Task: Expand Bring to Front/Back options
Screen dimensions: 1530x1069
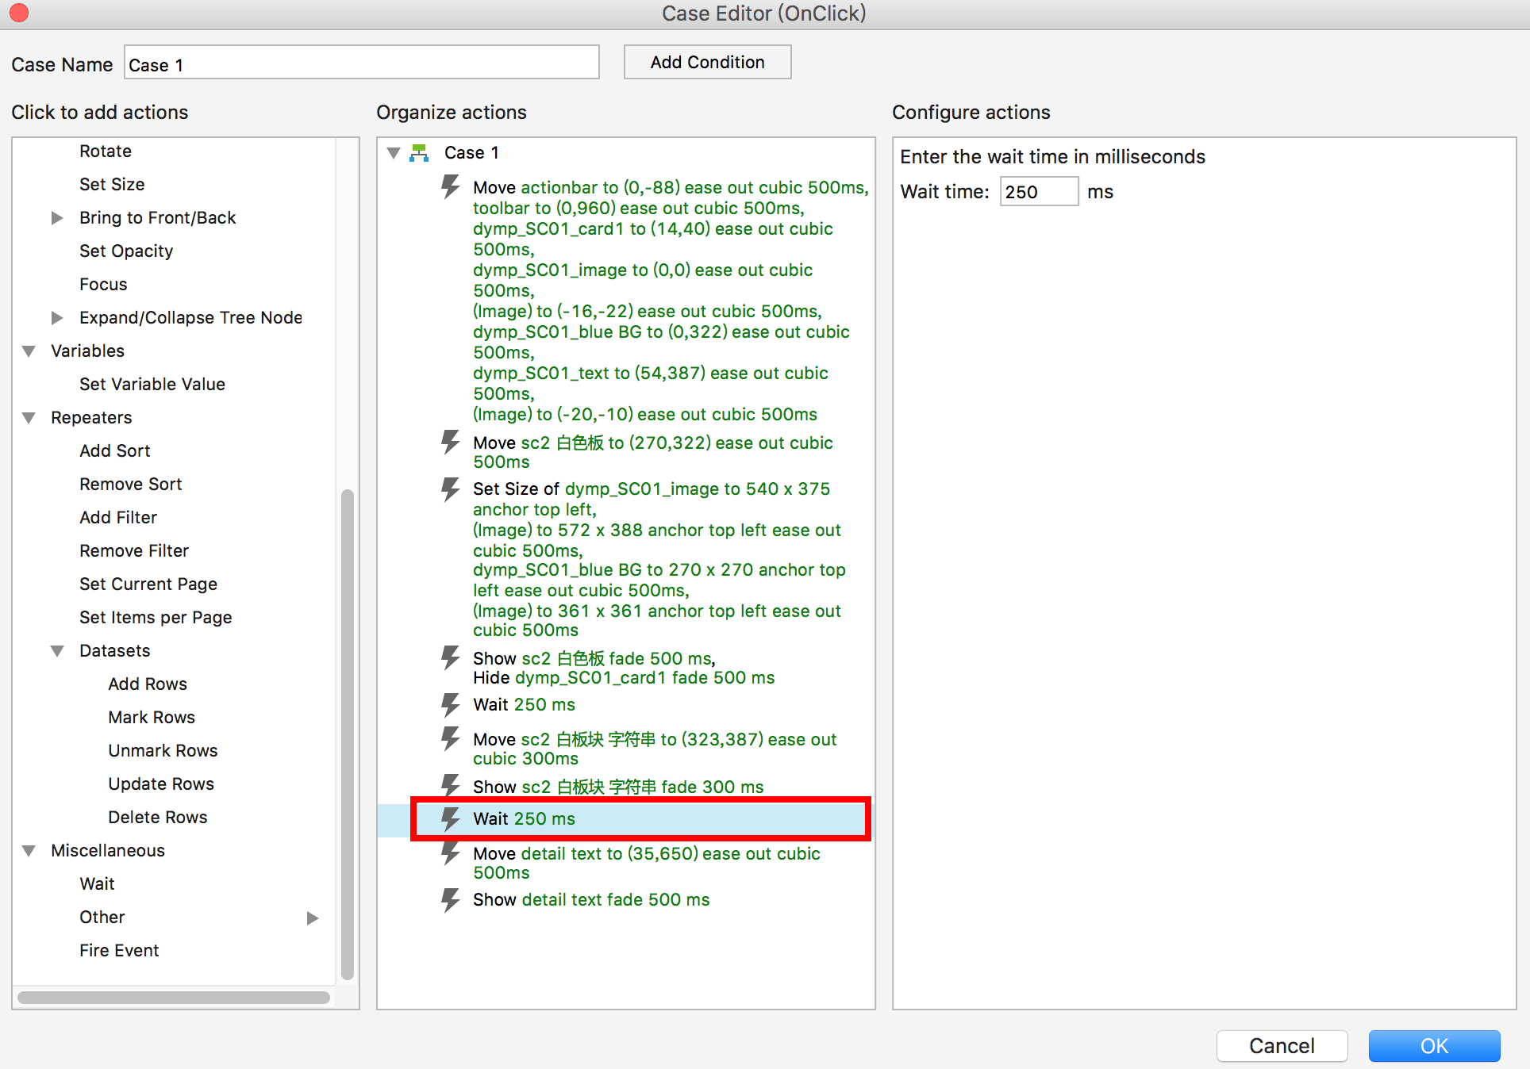Action: (x=57, y=217)
